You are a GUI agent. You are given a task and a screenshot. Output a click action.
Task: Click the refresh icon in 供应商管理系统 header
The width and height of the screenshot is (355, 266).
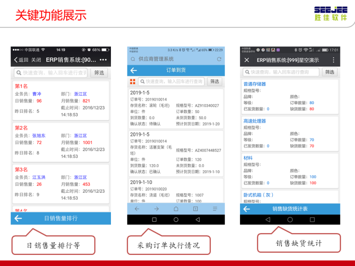(x=219, y=59)
